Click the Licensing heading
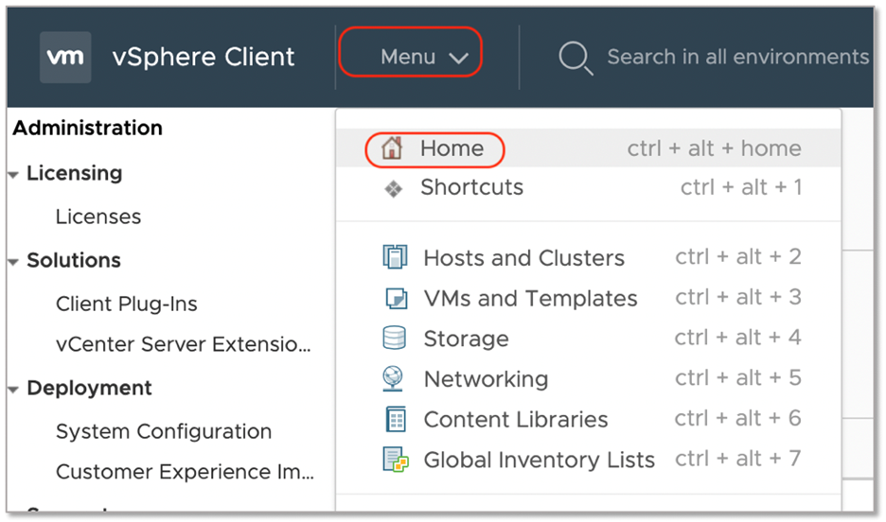 pos(75,174)
